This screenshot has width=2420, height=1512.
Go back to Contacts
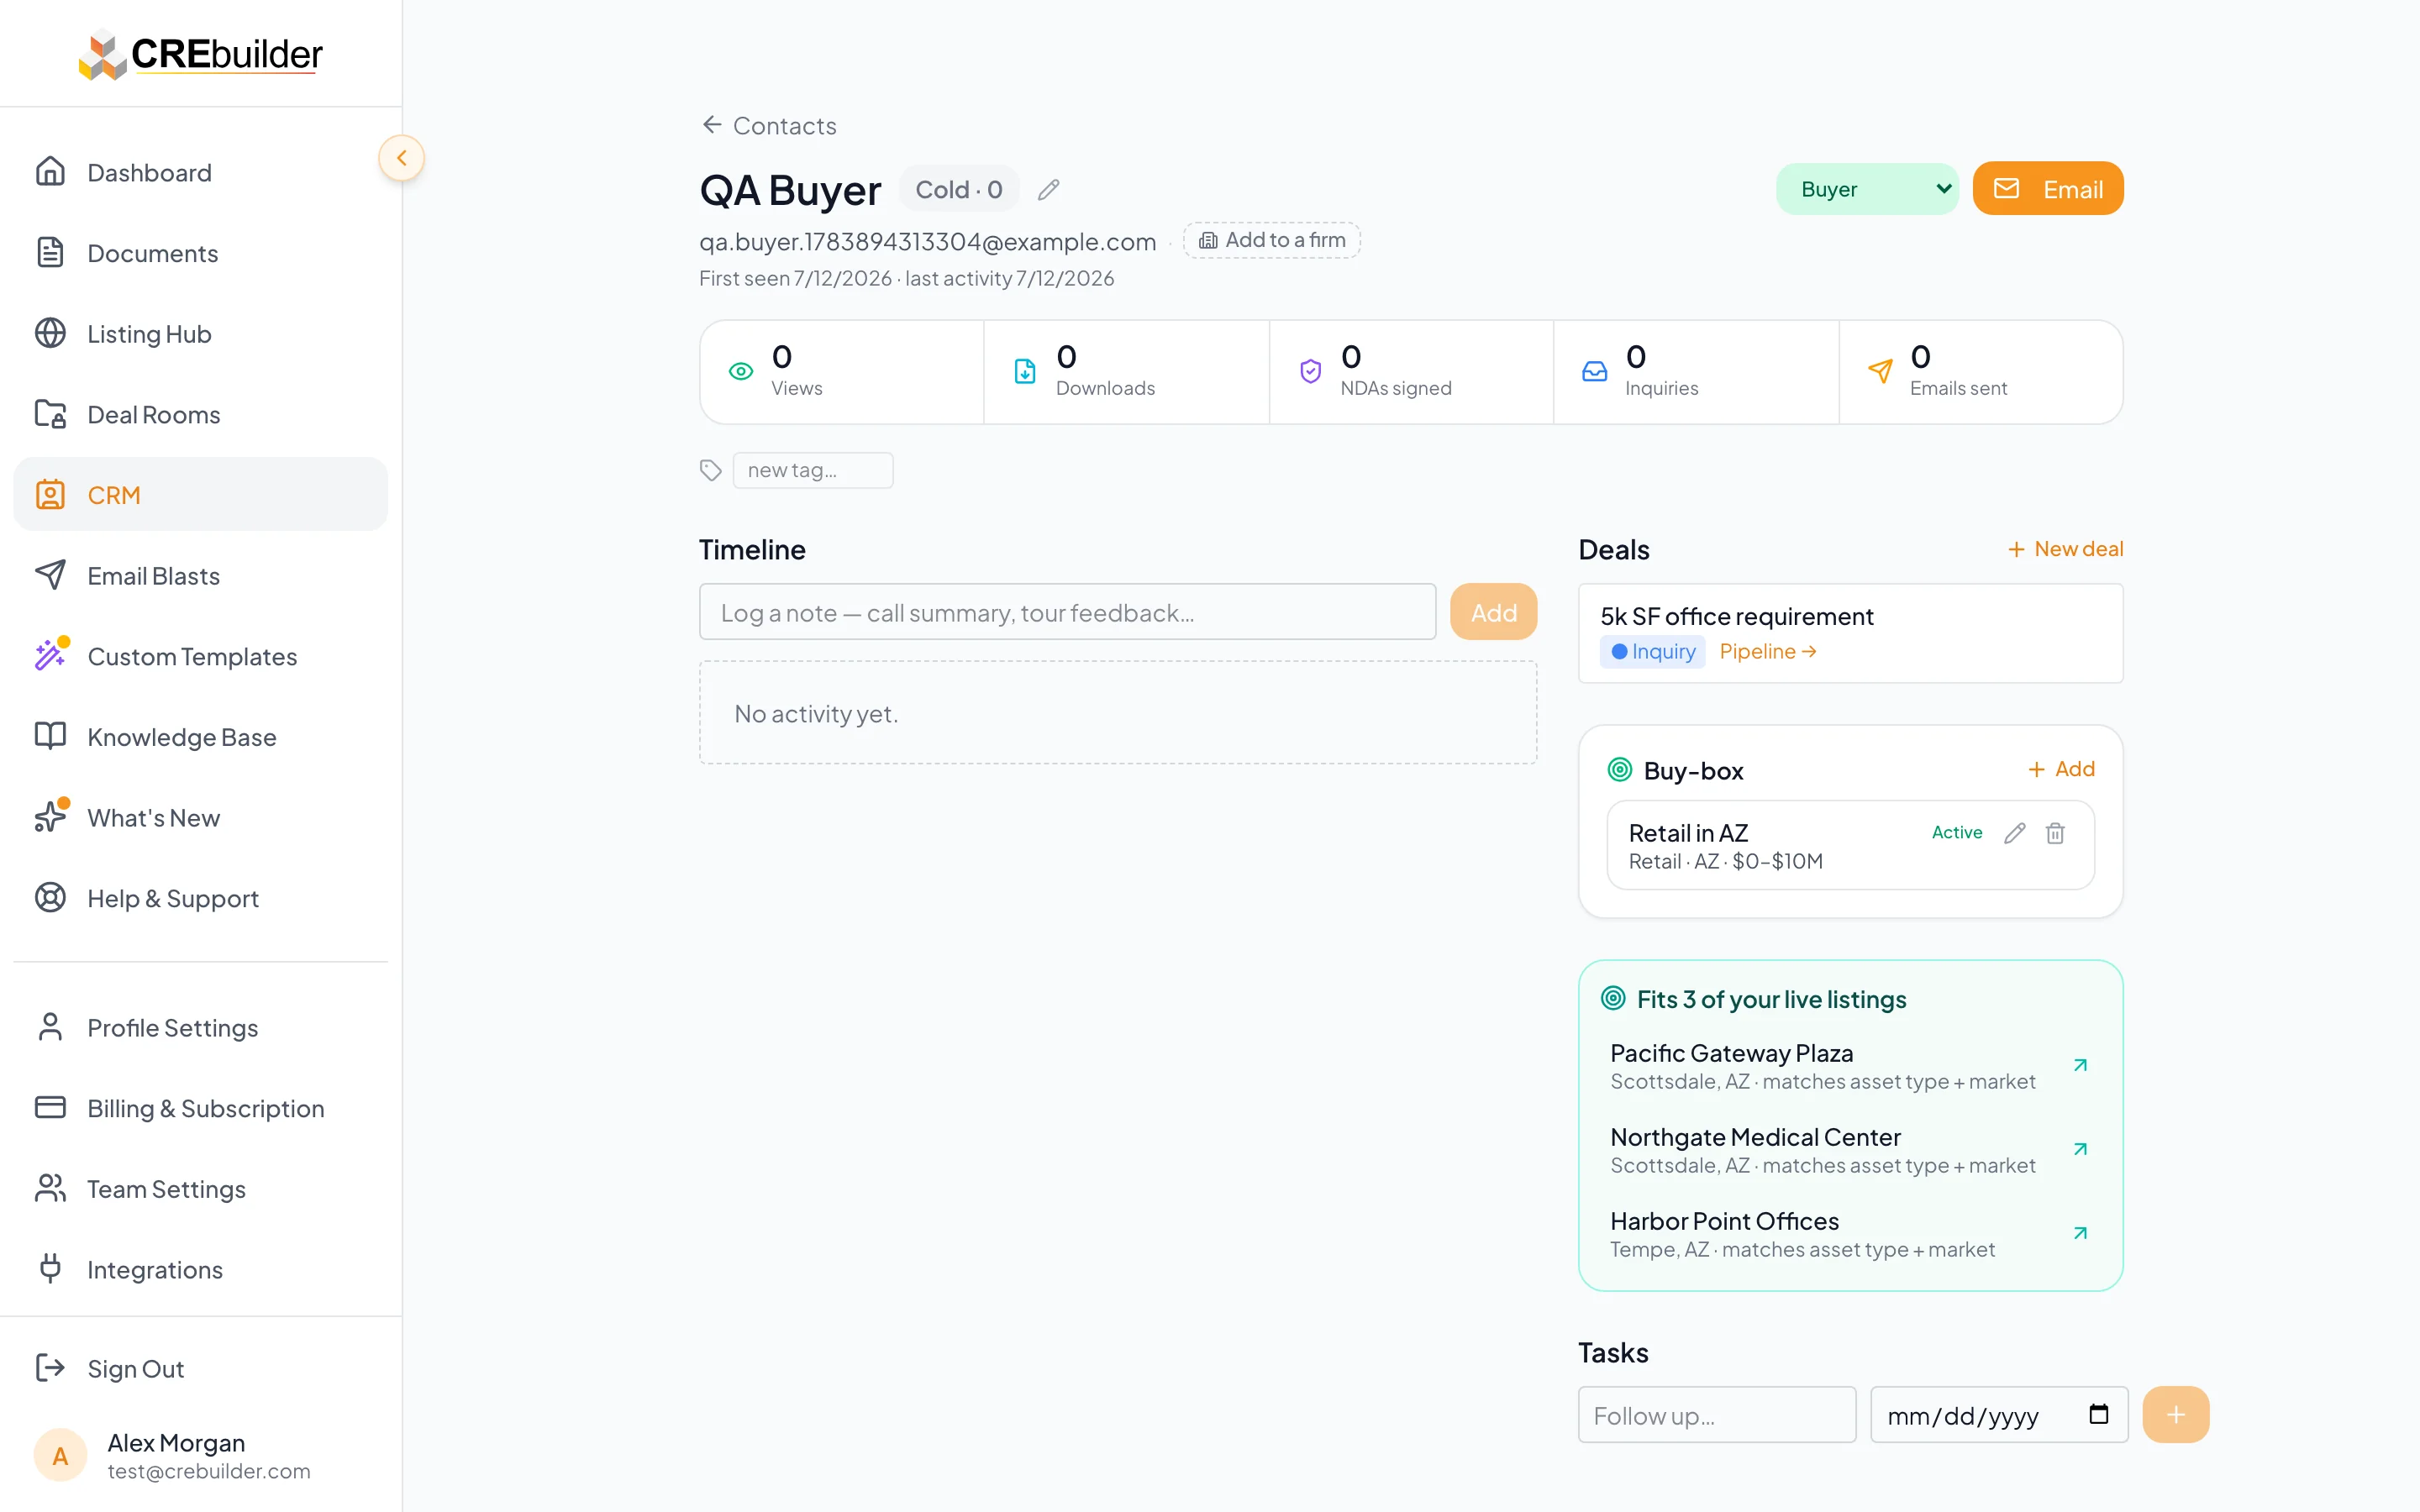769,125
